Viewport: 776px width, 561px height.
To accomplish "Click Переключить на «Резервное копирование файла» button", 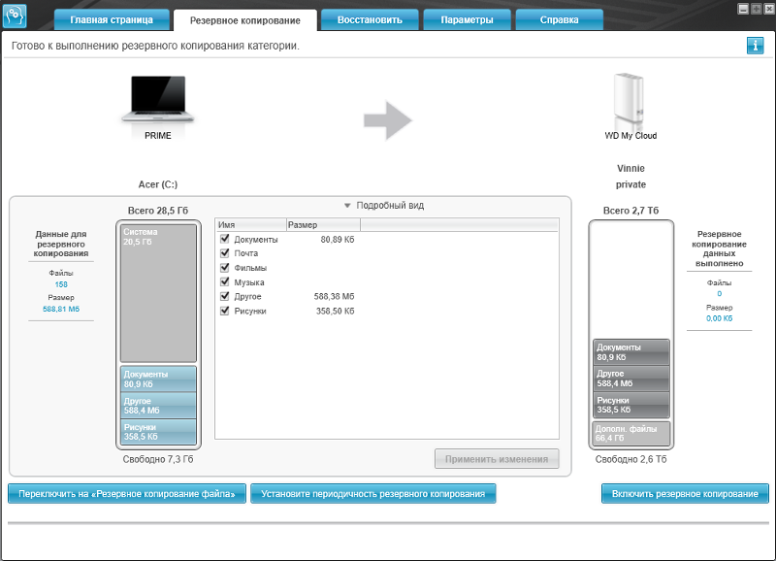I will click(x=127, y=494).
